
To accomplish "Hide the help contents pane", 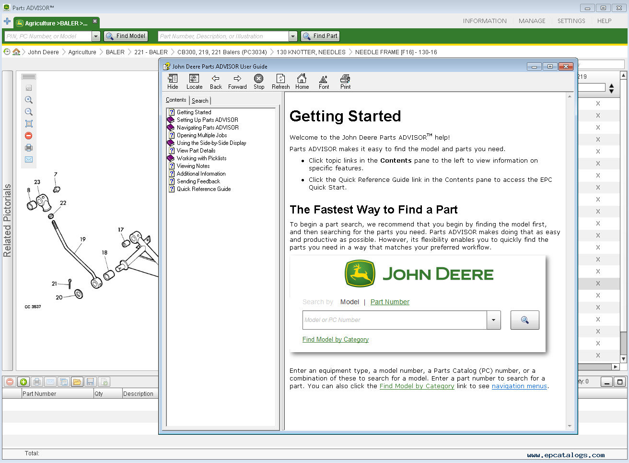I will (x=173, y=82).
